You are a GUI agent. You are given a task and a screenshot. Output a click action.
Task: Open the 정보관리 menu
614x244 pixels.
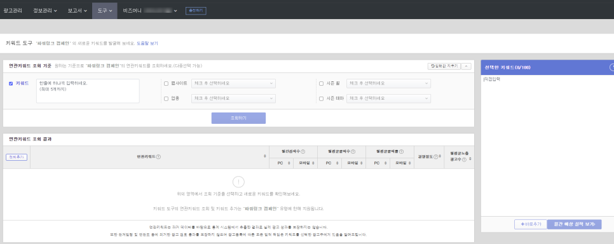(45, 11)
